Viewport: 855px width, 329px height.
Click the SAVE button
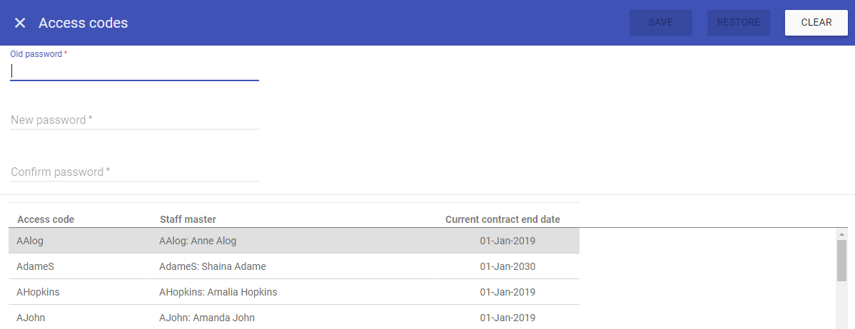coord(660,23)
